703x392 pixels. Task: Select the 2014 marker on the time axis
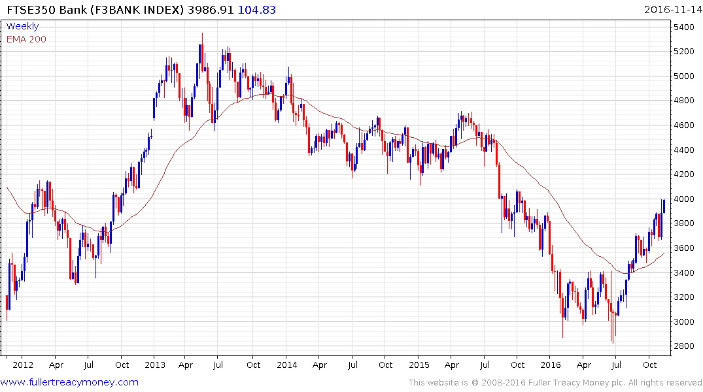pos(287,365)
